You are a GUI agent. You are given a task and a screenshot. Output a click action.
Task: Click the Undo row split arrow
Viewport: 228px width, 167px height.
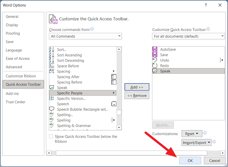222,60
